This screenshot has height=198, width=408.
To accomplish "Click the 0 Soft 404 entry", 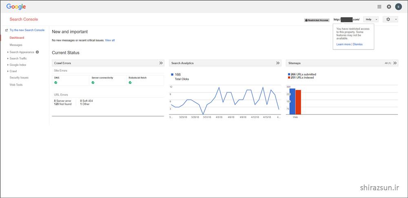I will click(x=86, y=101).
